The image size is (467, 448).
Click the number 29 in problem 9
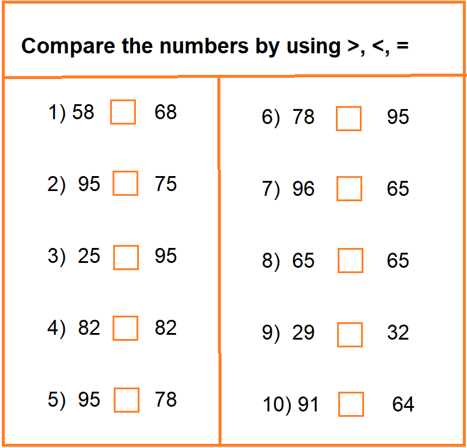click(304, 333)
